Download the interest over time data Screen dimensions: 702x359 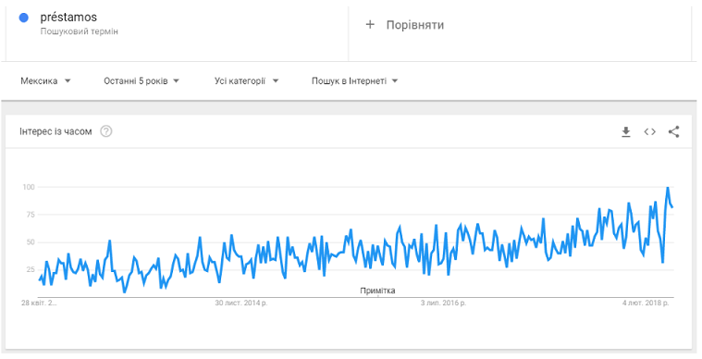[x=626, y=131]
